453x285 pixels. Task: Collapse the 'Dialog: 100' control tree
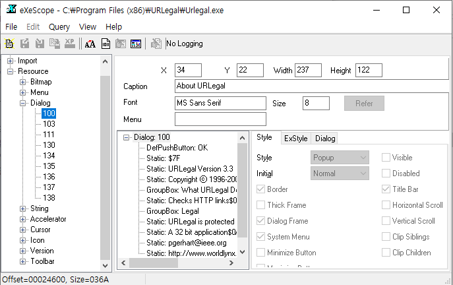[x=126, y=138]
